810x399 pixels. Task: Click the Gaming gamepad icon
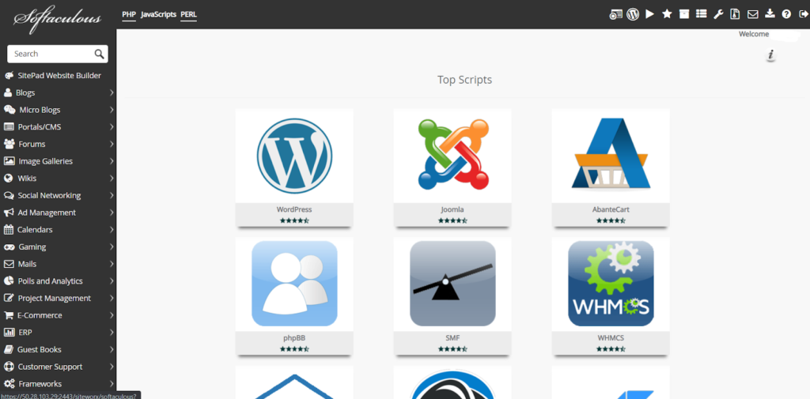(9, 247)
